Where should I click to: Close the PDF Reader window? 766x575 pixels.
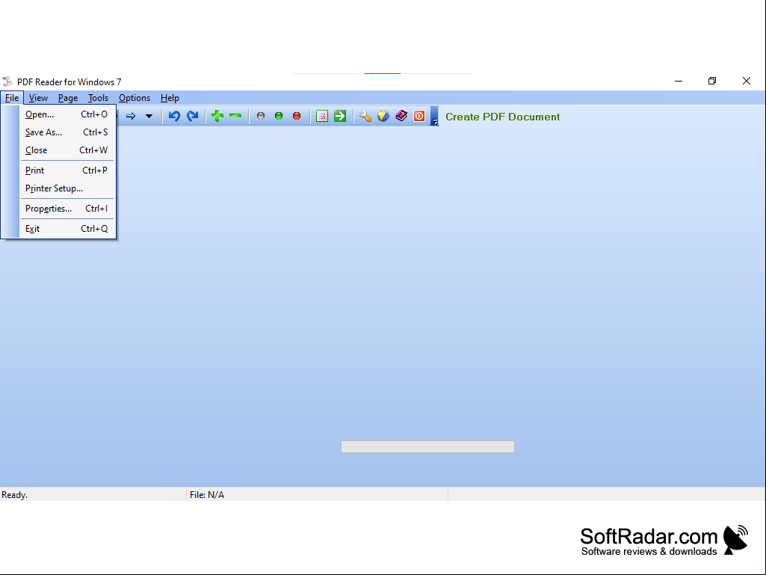click(747, 81)
